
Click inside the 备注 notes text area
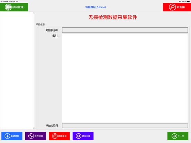pyautogui.click(x=125, y=78)
